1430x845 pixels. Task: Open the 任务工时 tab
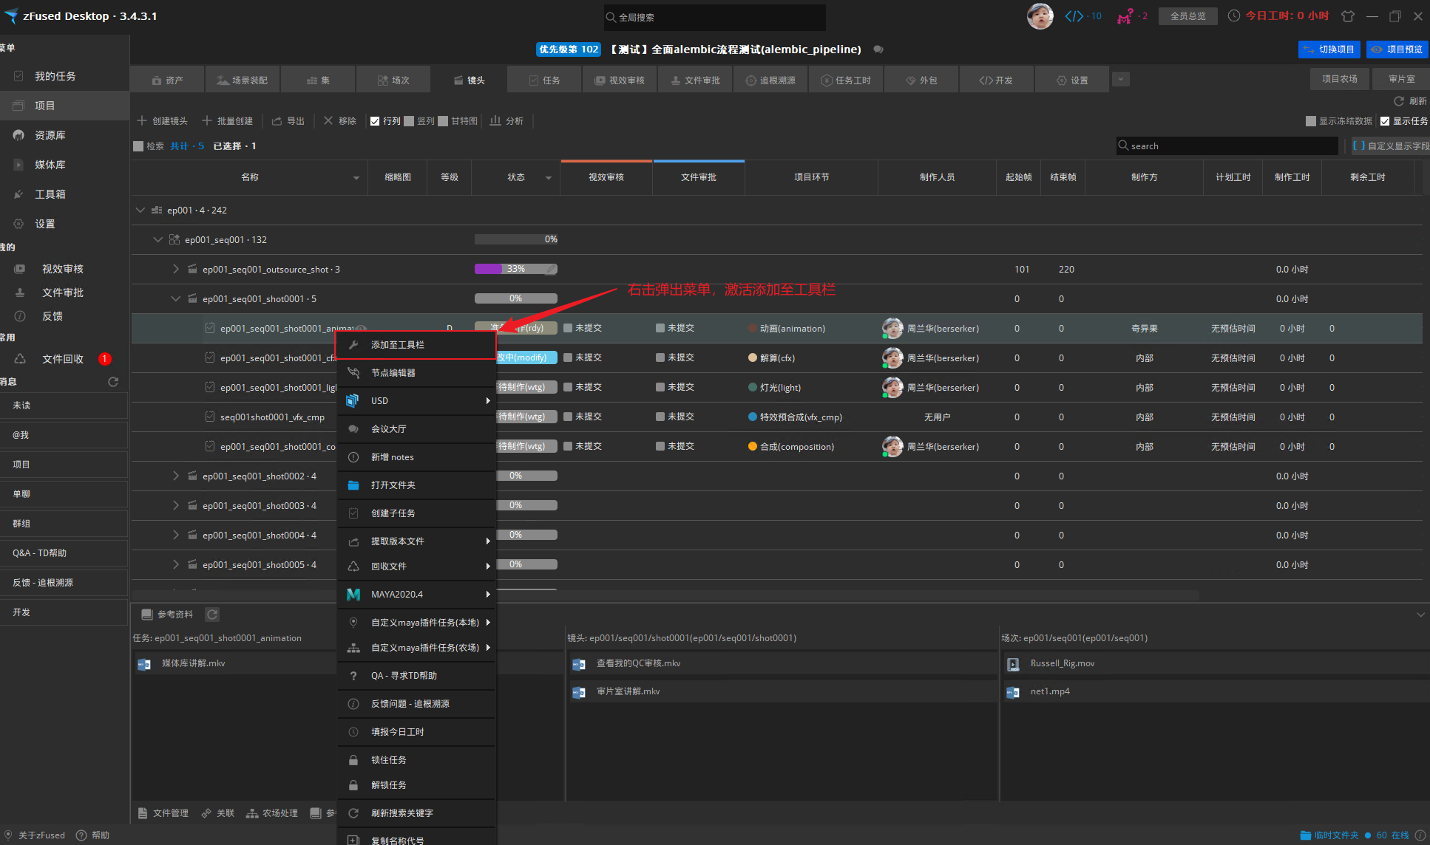(845, 80)
